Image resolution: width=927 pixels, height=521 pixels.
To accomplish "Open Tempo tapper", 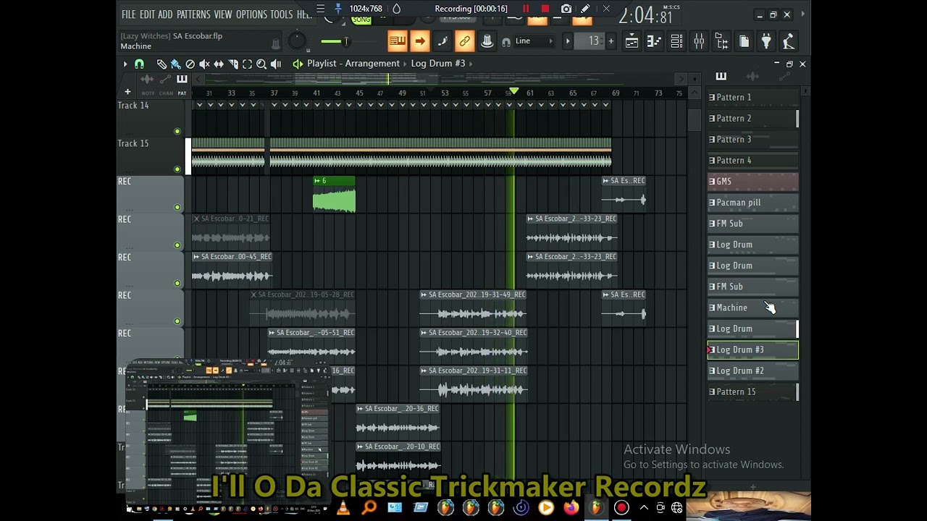I will 789,42.
